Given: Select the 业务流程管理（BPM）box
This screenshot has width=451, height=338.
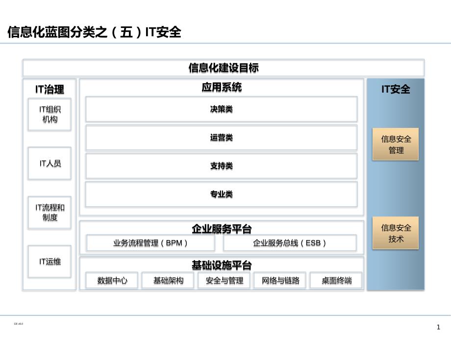Looking at the screenshot, I should click(x=150, y=243).
